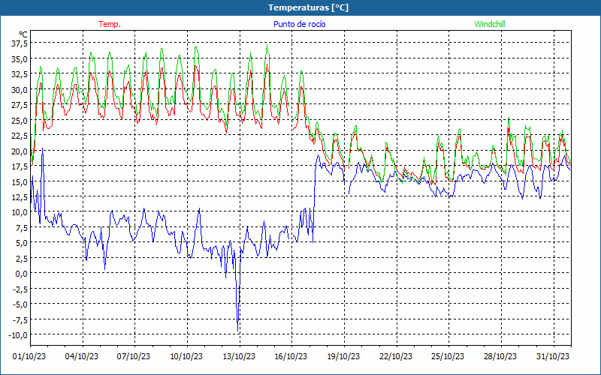Viewport: 601px width, 375px height.
Task: Select the red Temp. legend label
Action: point(110,24)
